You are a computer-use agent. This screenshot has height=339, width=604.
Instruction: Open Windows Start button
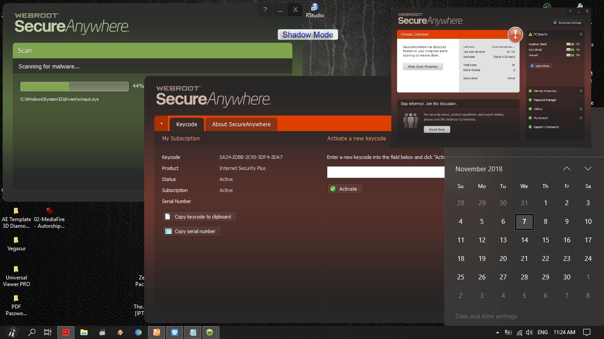coord(11,332)
